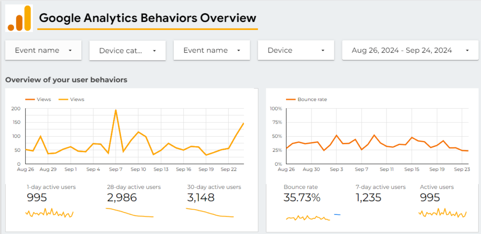Click the 995 value under 1-day active users

click(37, 197)
